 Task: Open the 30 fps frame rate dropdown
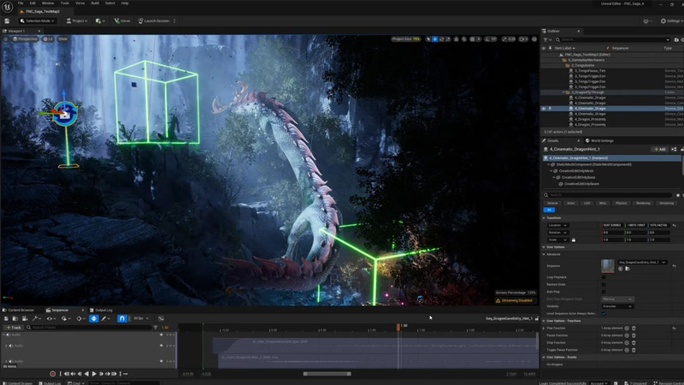pos(139,318)
